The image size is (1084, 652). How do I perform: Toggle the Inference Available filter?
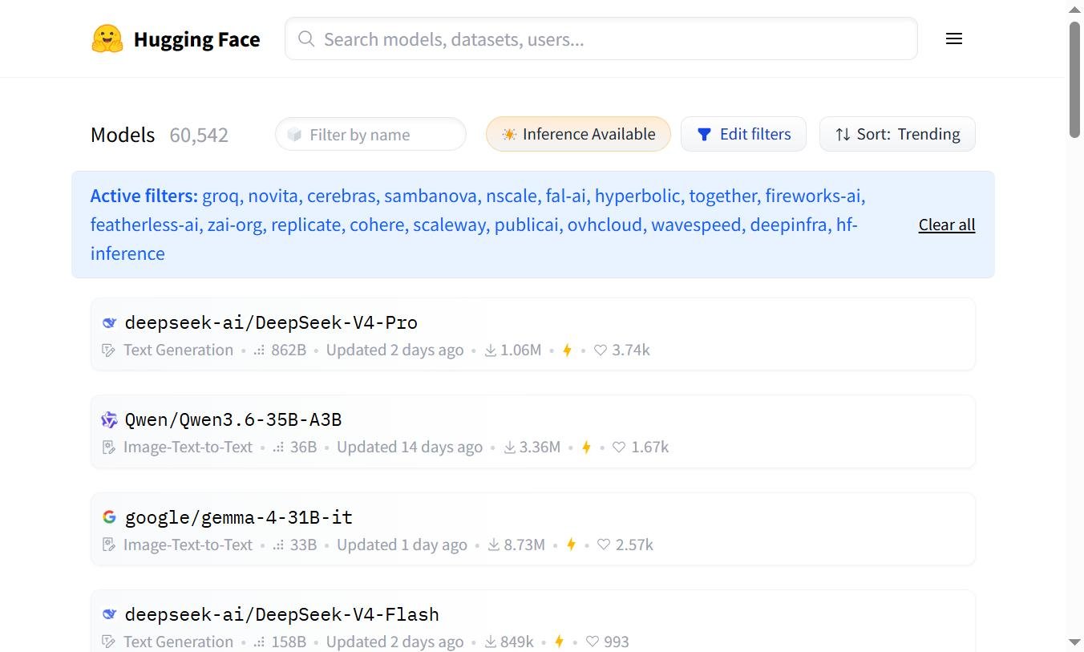[x=578, y=134]
